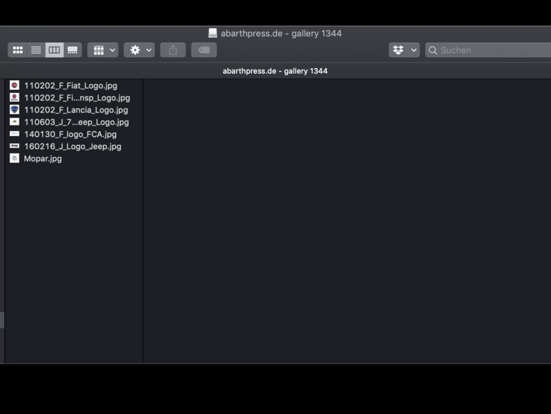
Task: Click the Lancia logo thumbnail icon
Action: [14, 110]
